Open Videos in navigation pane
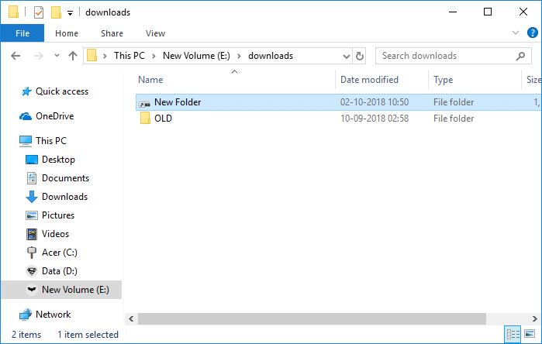The height and width of the screenshot is (344, 542). point(55,234)
